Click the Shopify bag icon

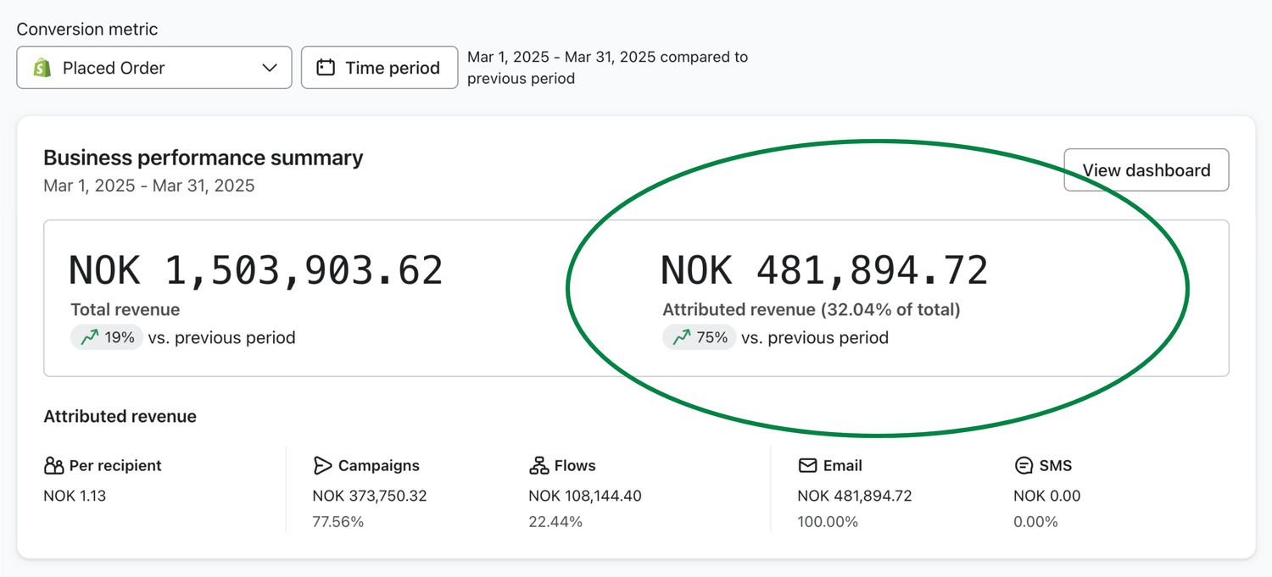click(x=42, y=68)
